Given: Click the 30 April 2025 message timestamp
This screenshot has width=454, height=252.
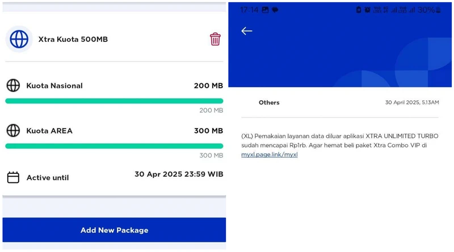Looking at the screenshot, I should click(412, 102).
